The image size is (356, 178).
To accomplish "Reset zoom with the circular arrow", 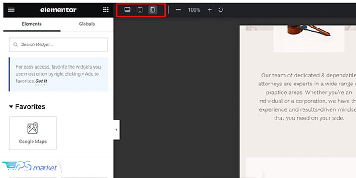I will 221,10.
